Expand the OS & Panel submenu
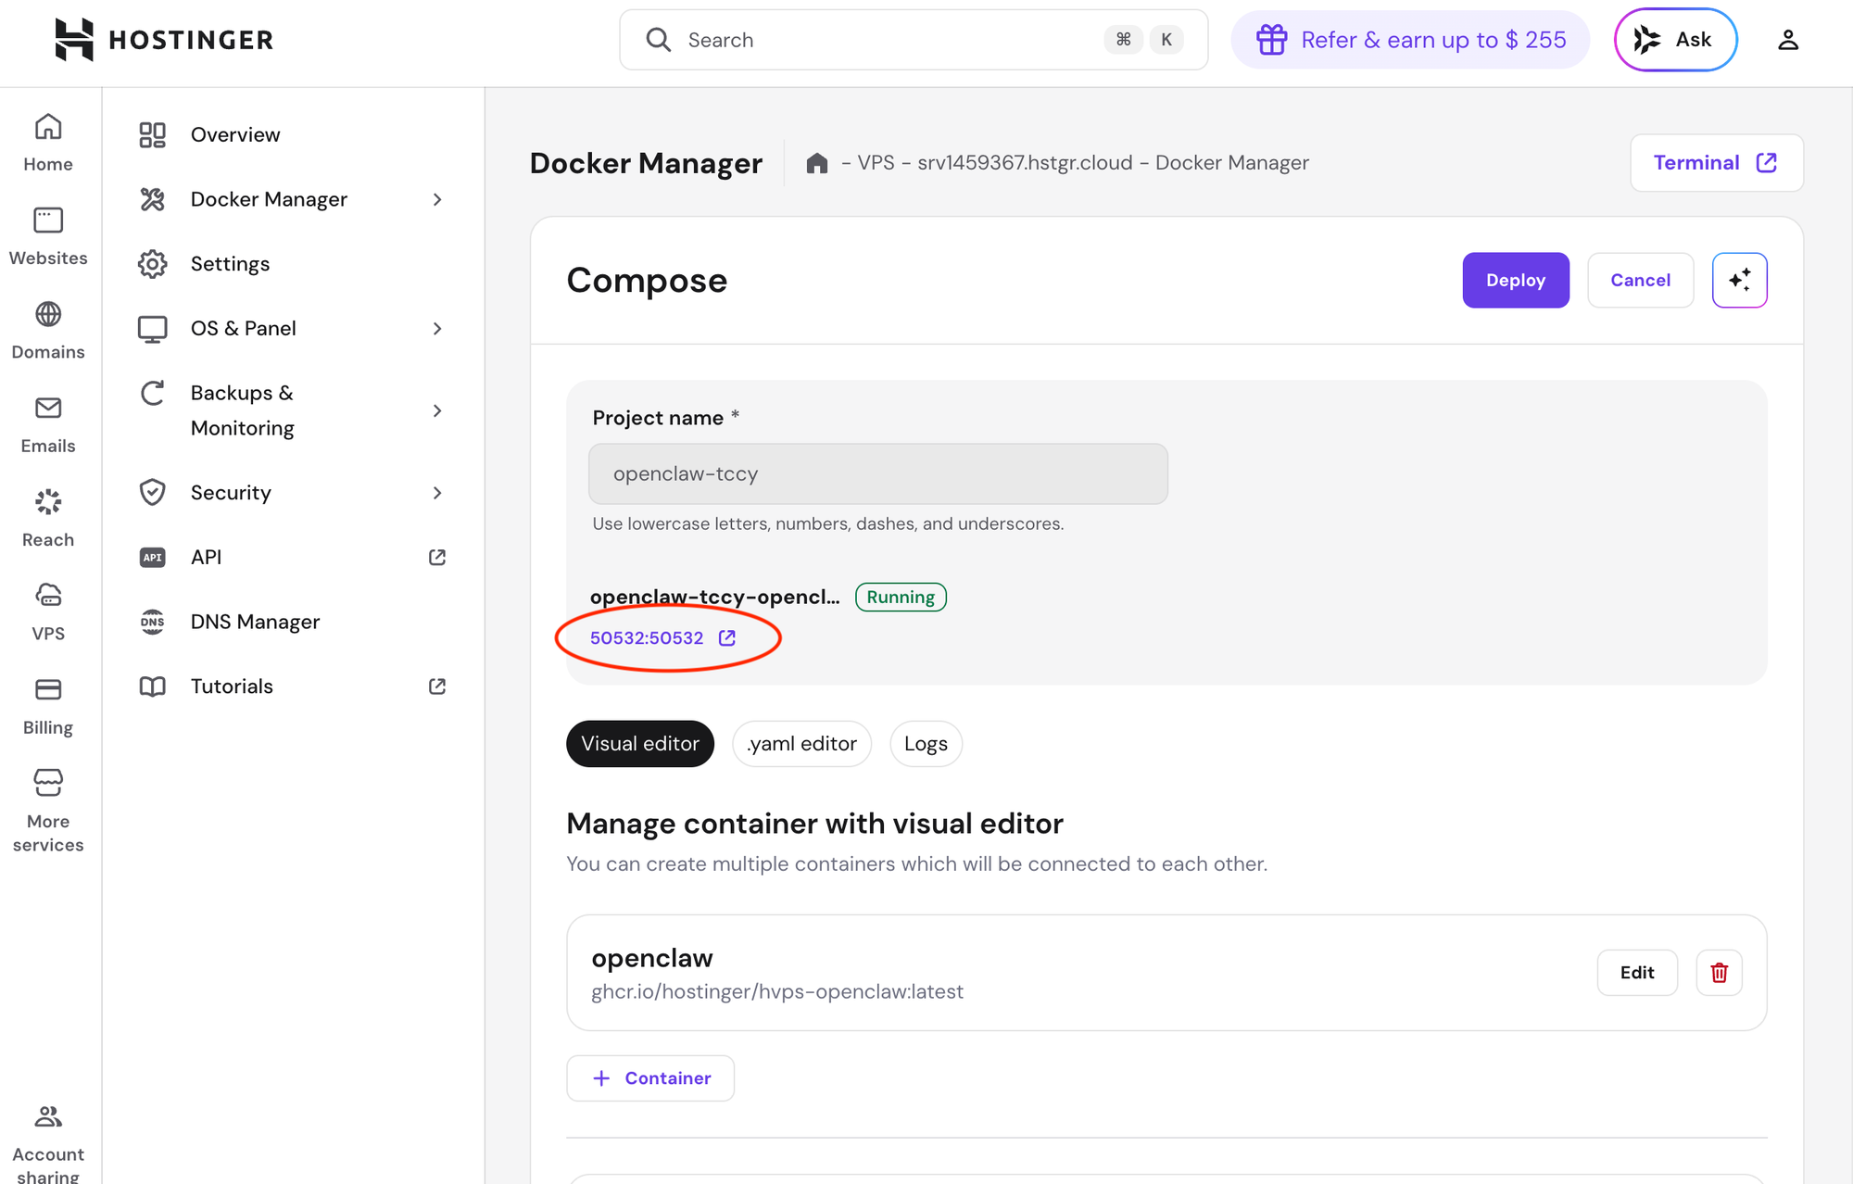 point(437,328)
